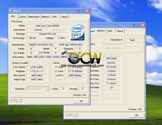Click the Tras value '9 clocks'
The height and width of the screenshot is (125, 162).
click(x=111, y=79)
